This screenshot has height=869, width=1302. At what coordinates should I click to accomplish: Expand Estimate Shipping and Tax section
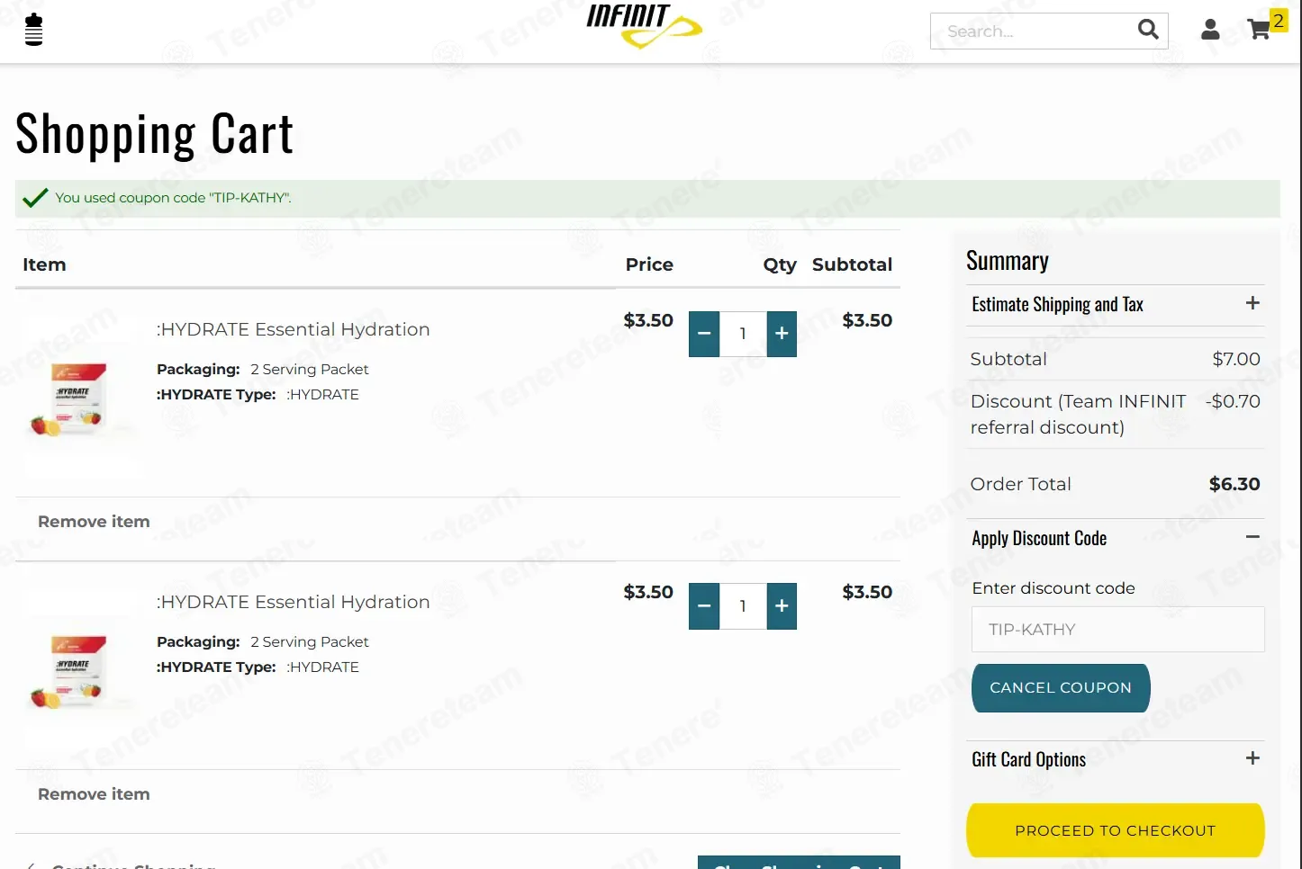[x=1116, y=304]
